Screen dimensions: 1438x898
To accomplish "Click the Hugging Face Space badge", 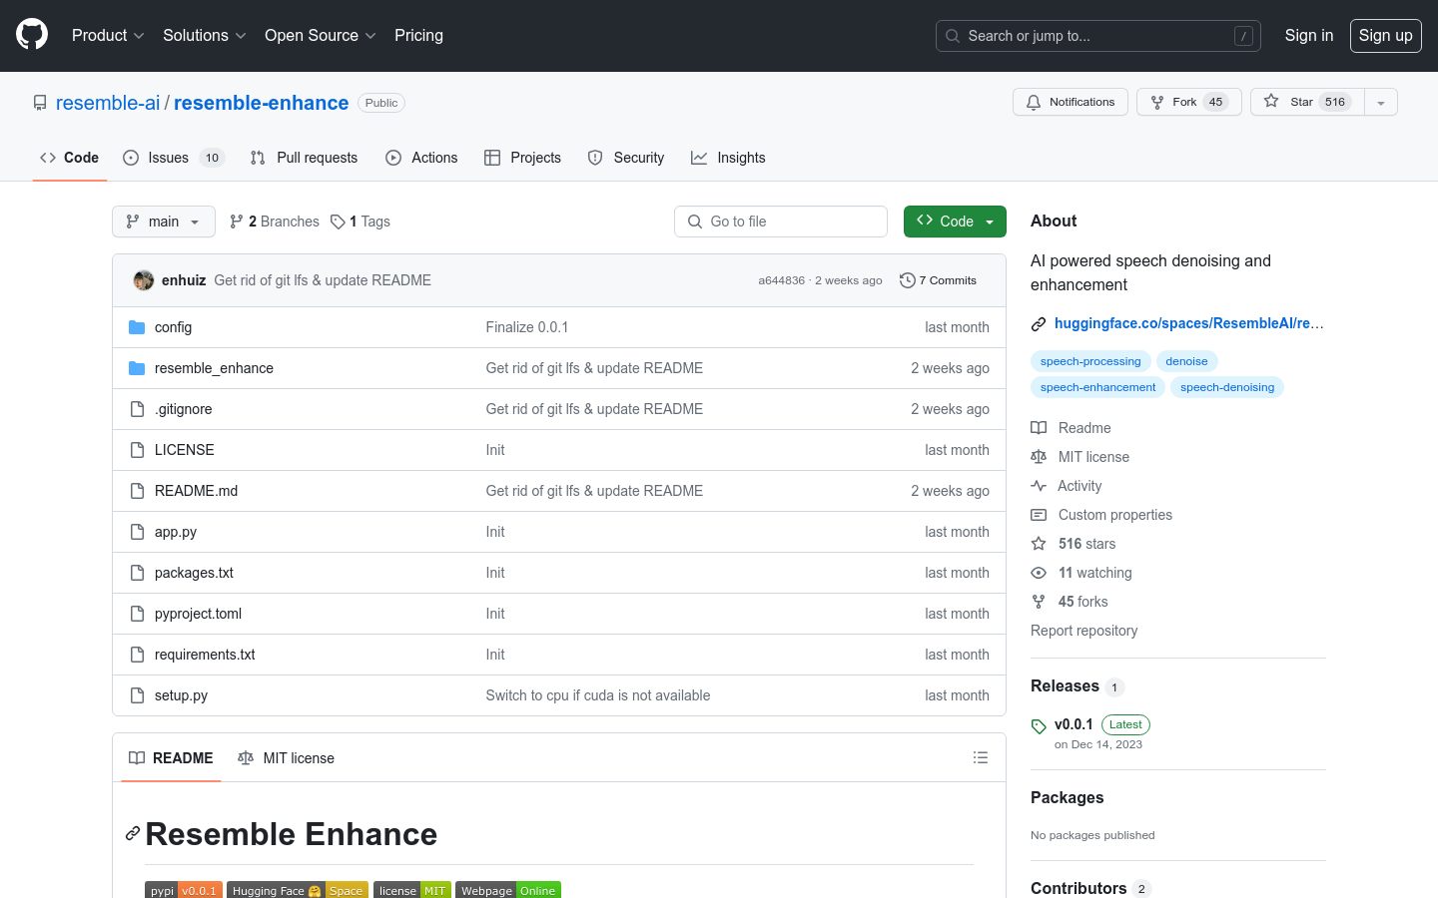I will 298,890.
